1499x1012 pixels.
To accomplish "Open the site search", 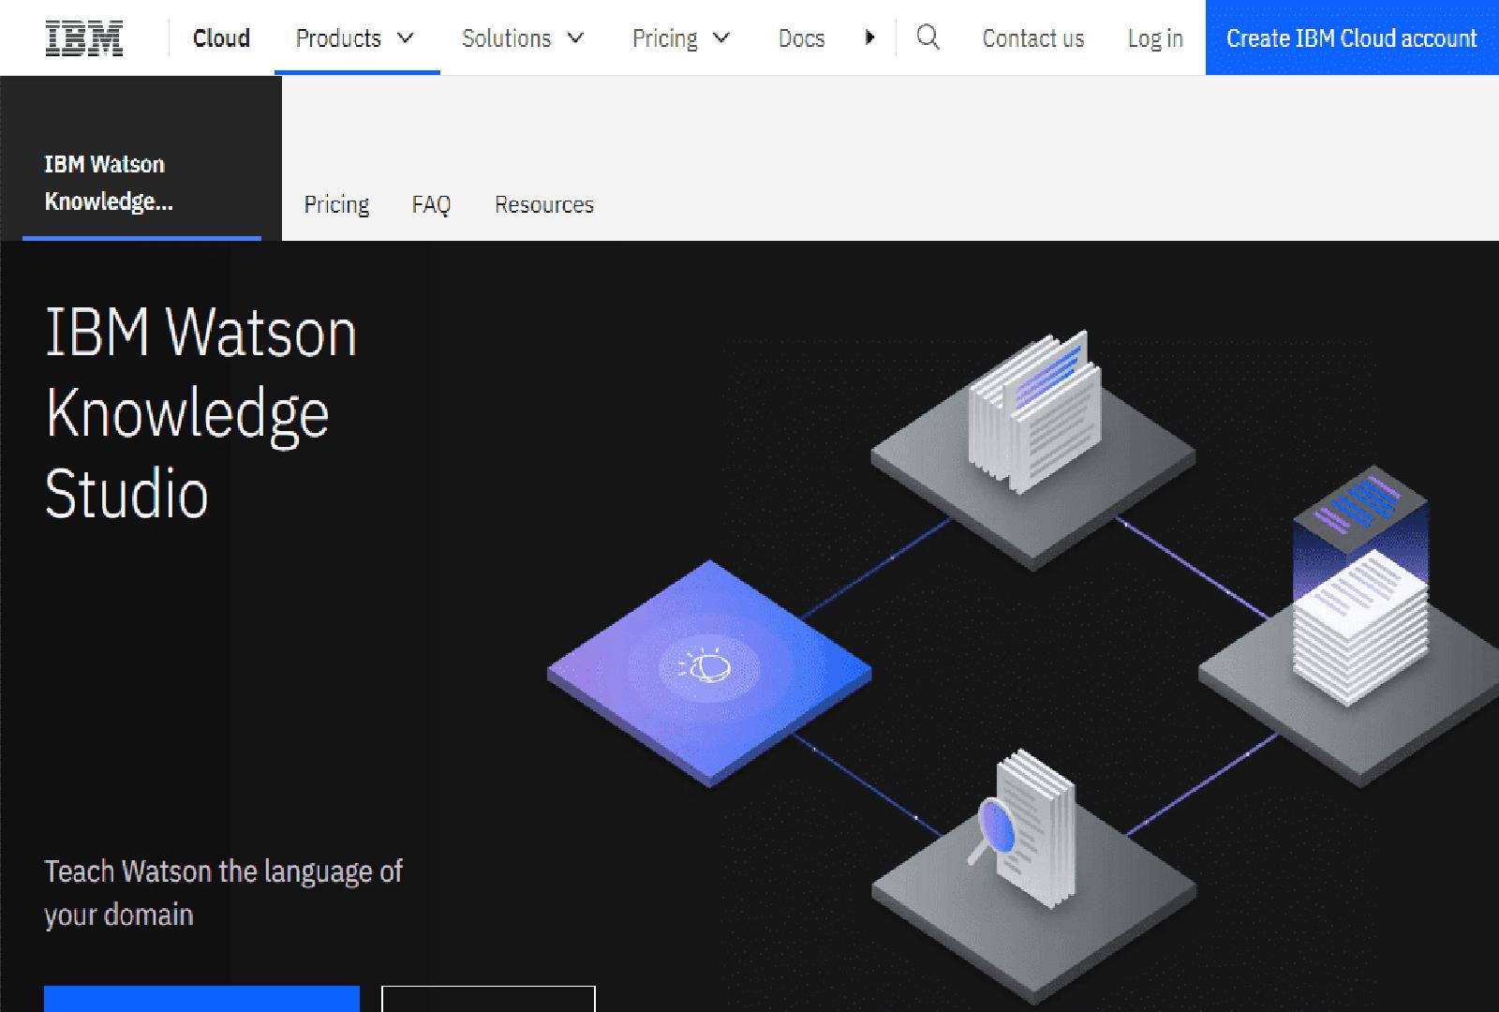I will (928, 38).
